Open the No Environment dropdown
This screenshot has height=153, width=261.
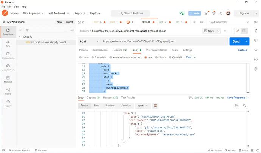click(x=229, y=22)
